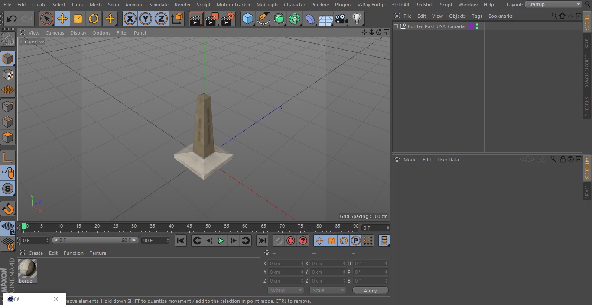
Task: Add a Subdivision Surface generator
Action: 279,19
